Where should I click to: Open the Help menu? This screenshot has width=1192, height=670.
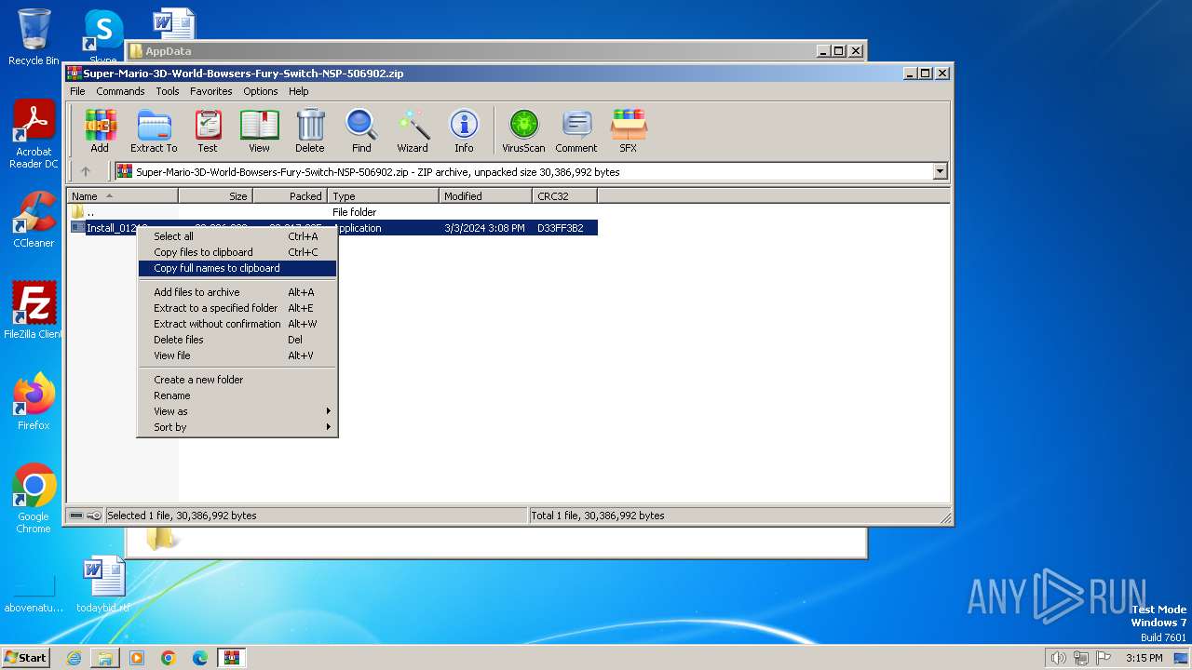point(298,91)
